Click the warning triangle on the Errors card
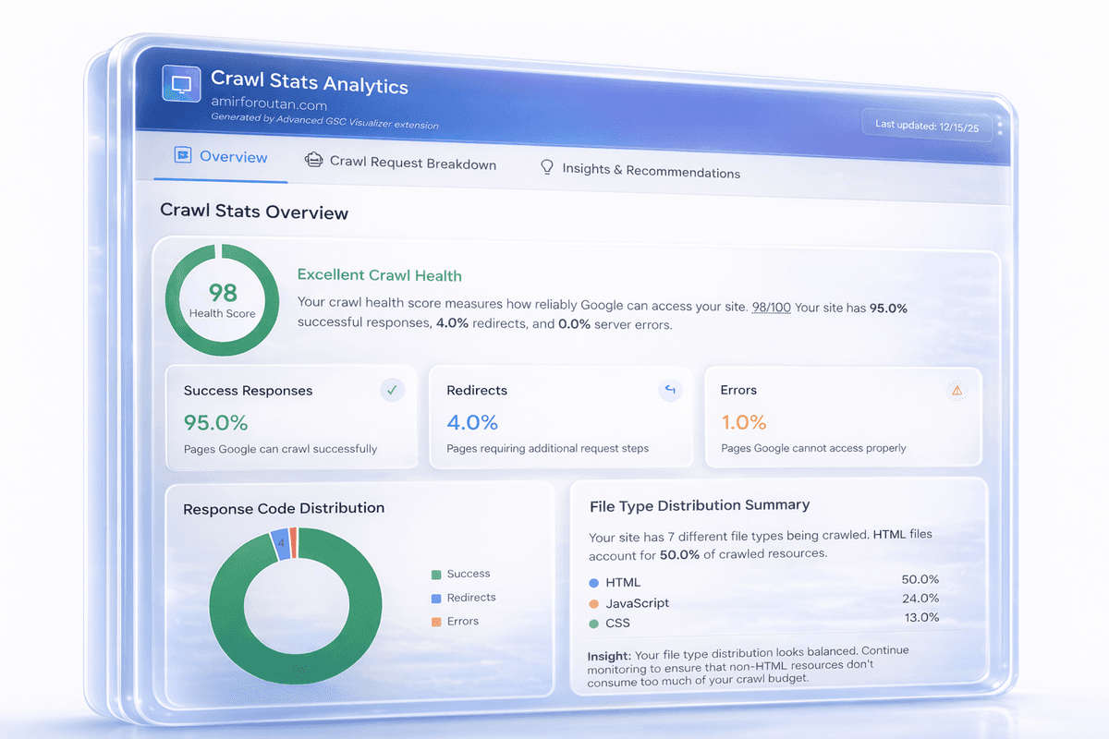The image size is (1109, 739). coord(957,390)
